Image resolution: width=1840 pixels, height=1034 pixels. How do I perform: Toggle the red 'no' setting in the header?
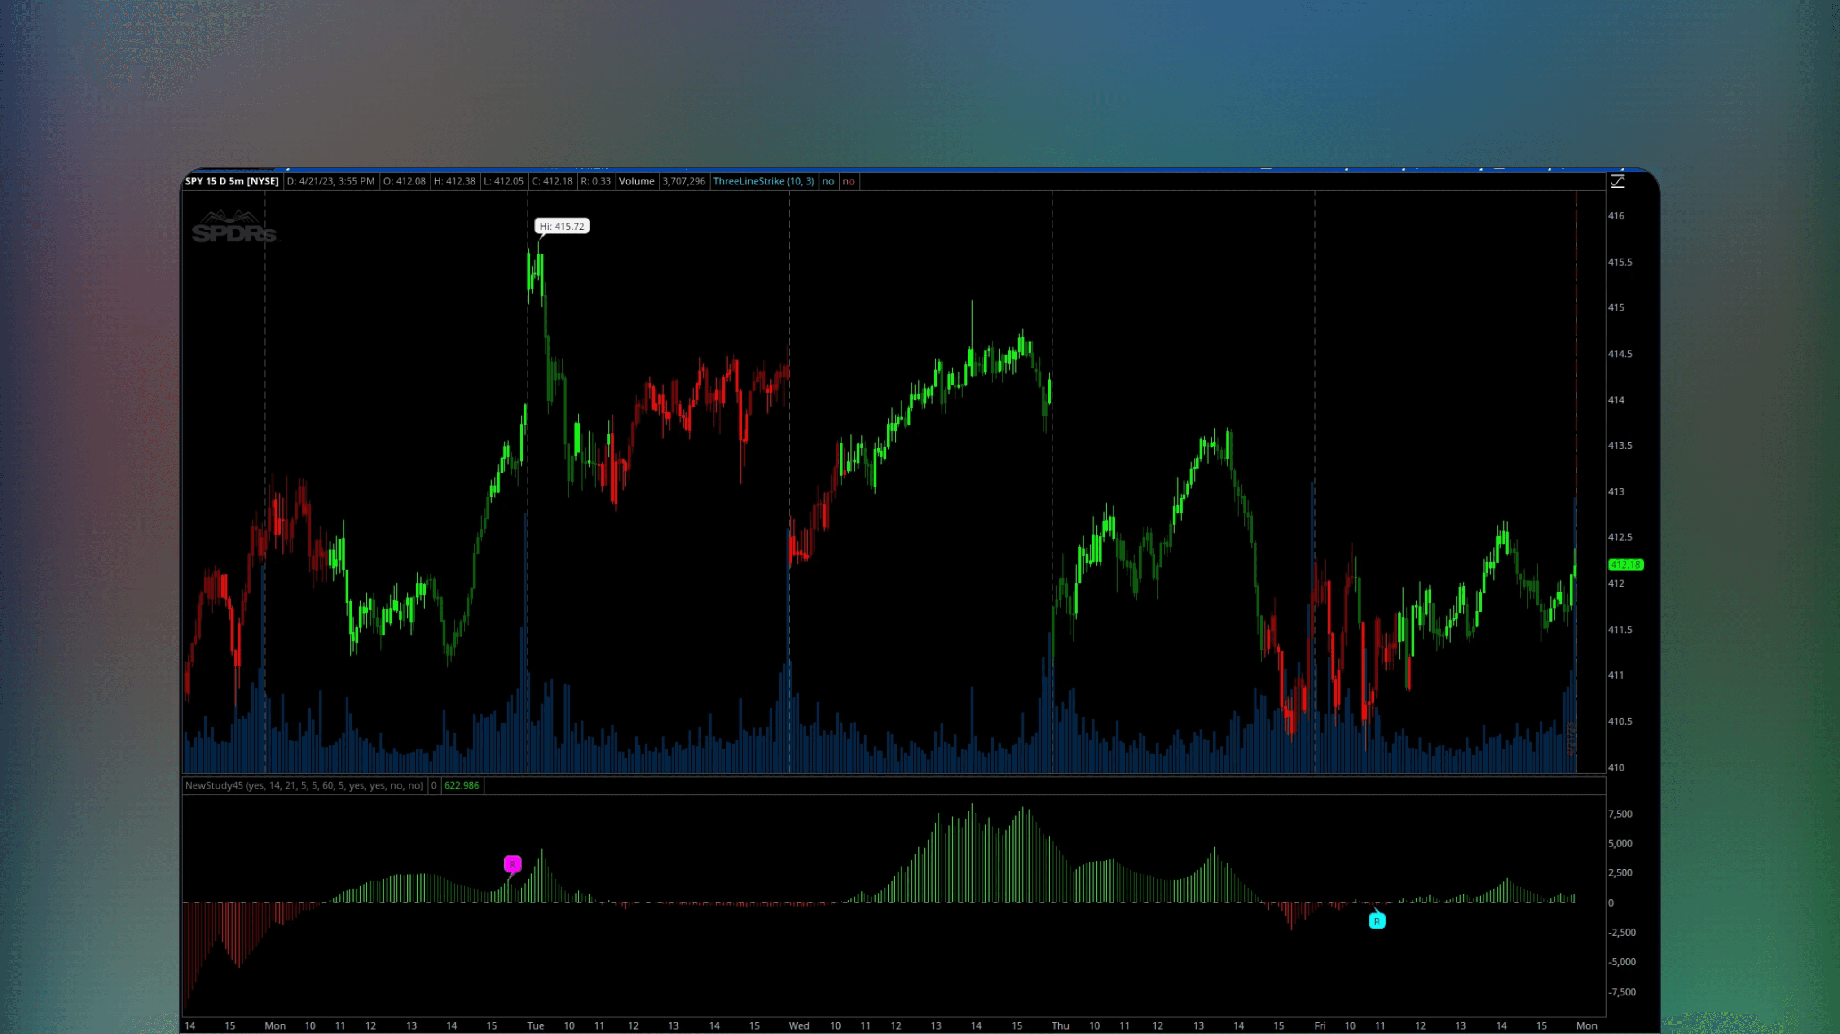849,181
